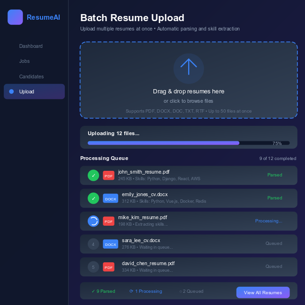Click green checkmark beside emily_jones_cv.docx

tap(93, 198)
